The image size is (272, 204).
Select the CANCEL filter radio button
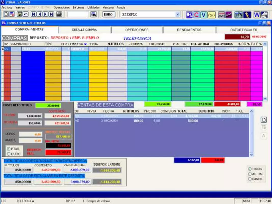[x=250, y=179]
